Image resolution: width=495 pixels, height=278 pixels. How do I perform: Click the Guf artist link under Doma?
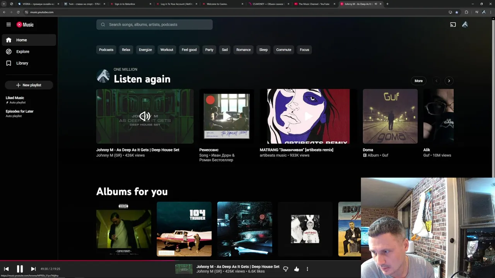385,155
